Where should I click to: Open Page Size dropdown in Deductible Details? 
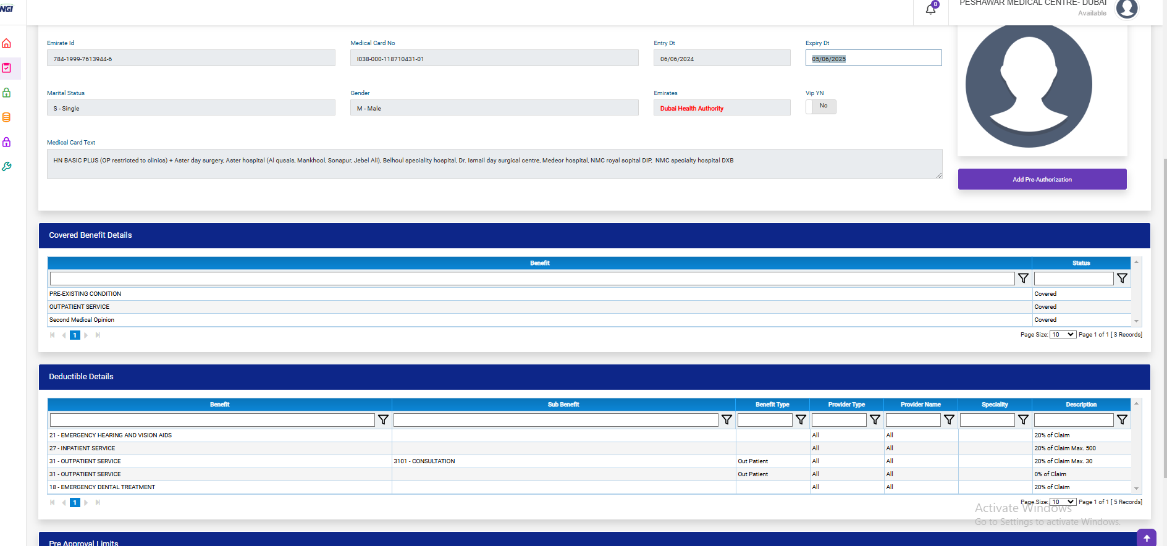tap(1063, 502)
